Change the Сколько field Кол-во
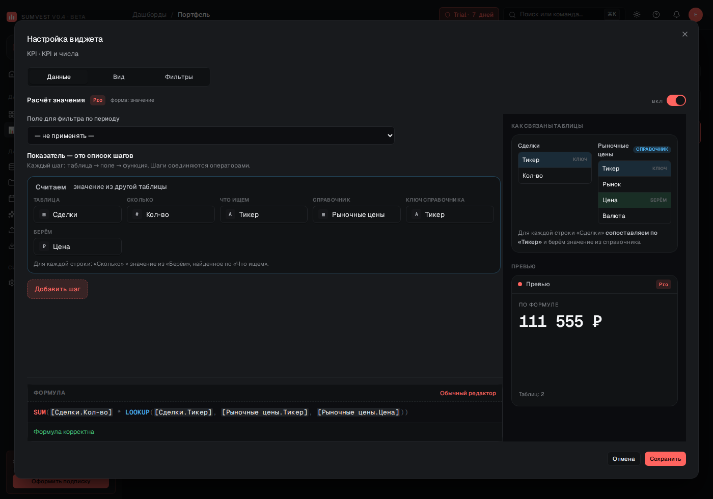Screen dimensions: 713x499 coord(171,214)
